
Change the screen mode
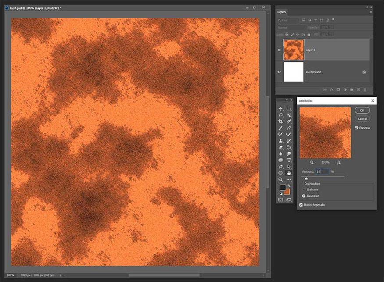point(289,200)
